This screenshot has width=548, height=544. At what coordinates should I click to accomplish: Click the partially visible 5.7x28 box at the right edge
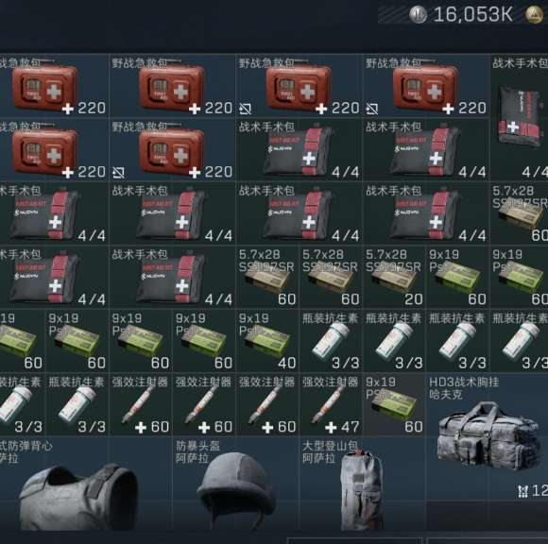pyautogui.click(x=520, y=213)
